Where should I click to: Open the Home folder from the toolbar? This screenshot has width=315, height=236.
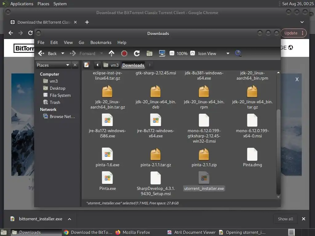tap(150, 53)
